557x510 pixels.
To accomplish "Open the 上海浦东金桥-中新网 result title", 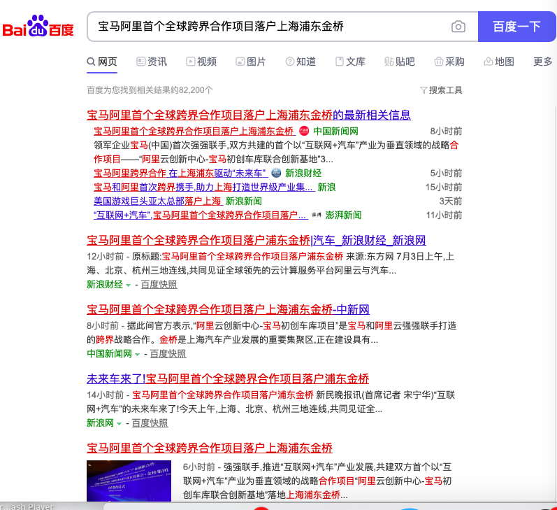I will 228,310.
